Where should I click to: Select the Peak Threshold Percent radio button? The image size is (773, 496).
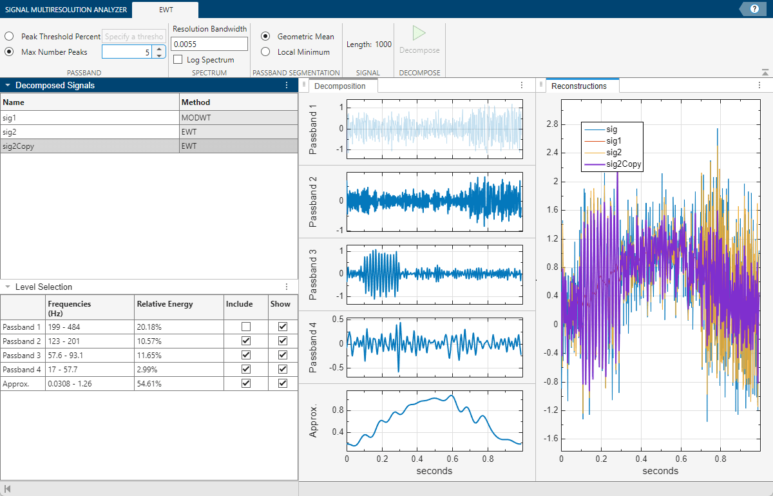pos(8,36)
